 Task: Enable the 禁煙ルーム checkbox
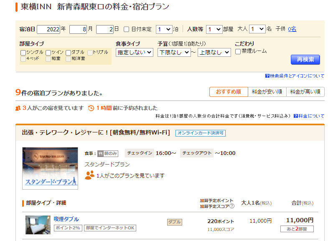[238, 51]
